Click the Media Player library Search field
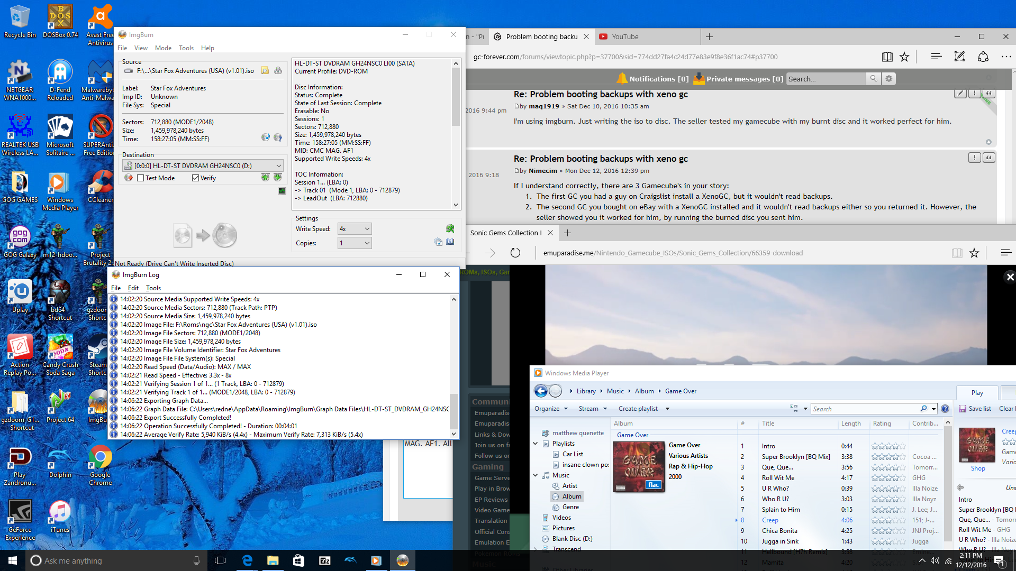This screenshot has height=571, width=1016. pos(865,409)
